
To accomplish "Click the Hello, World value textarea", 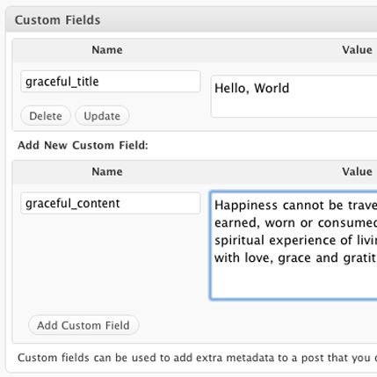I will tap(294, 97).
